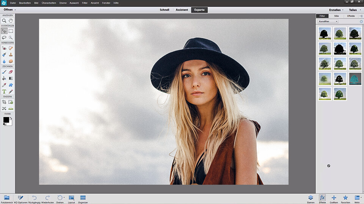Select the Move tool
The image size is (364, 204).
4,31
